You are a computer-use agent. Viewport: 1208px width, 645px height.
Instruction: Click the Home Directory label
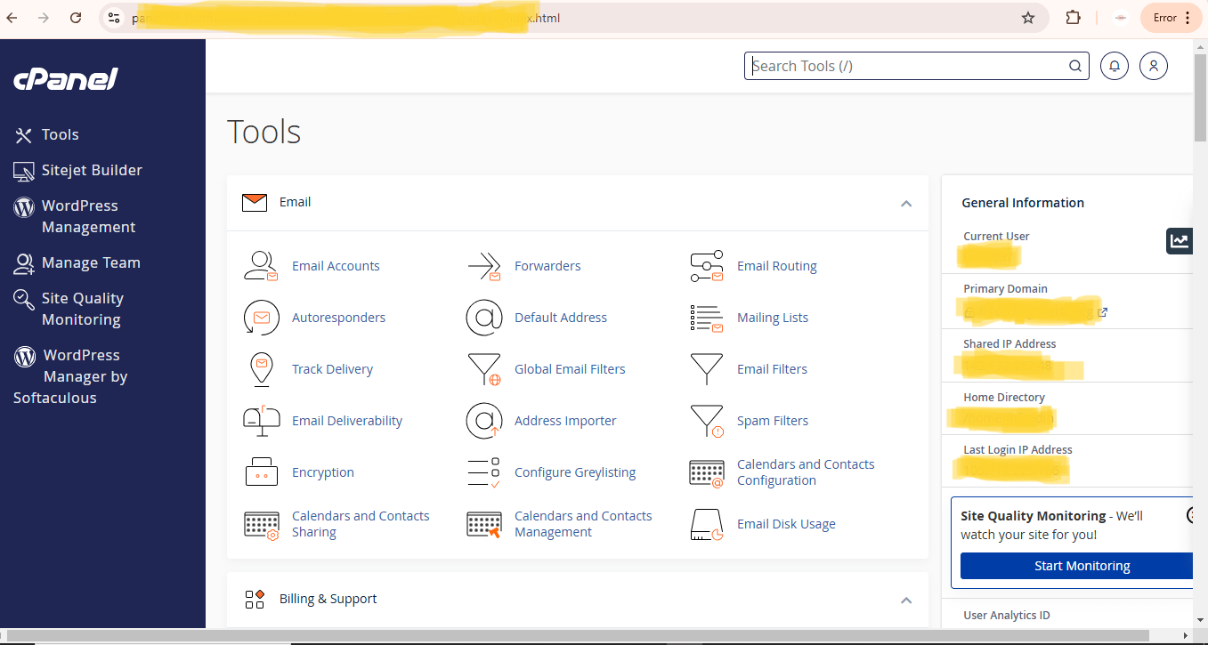tap(1004, 398)
